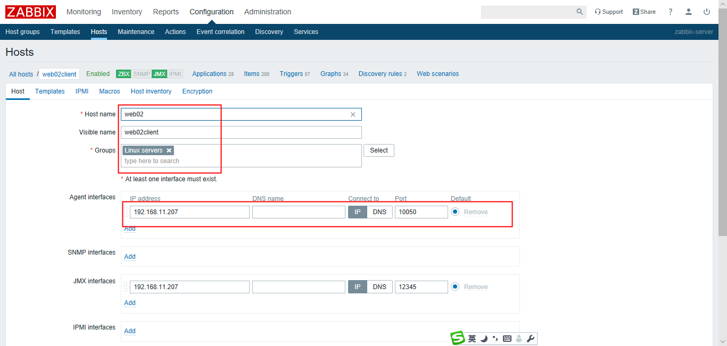Go to Actions submenu
This screenshot has width=727, height=346.
(175, 32)
